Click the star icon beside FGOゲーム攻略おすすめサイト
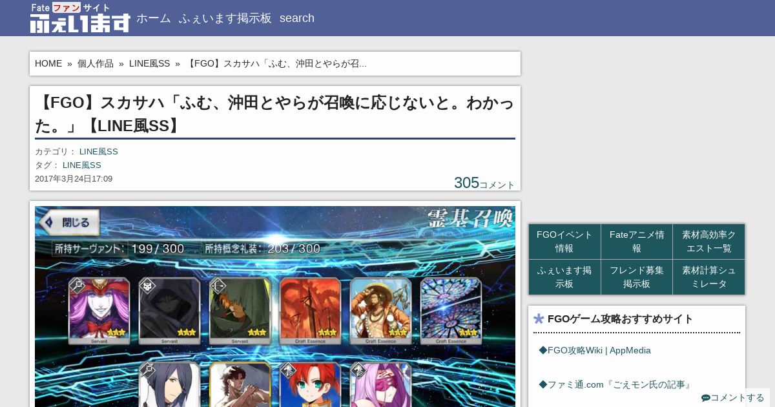This screenshot has width=775, height=407. (x=539, y=319)
